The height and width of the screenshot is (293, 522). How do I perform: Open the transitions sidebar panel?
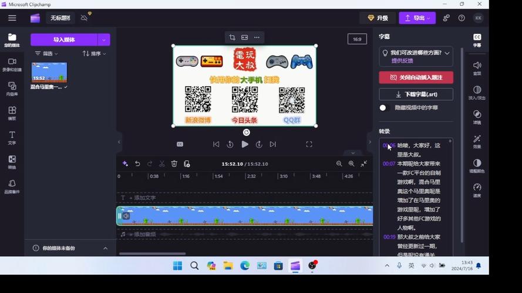[12, 162]
